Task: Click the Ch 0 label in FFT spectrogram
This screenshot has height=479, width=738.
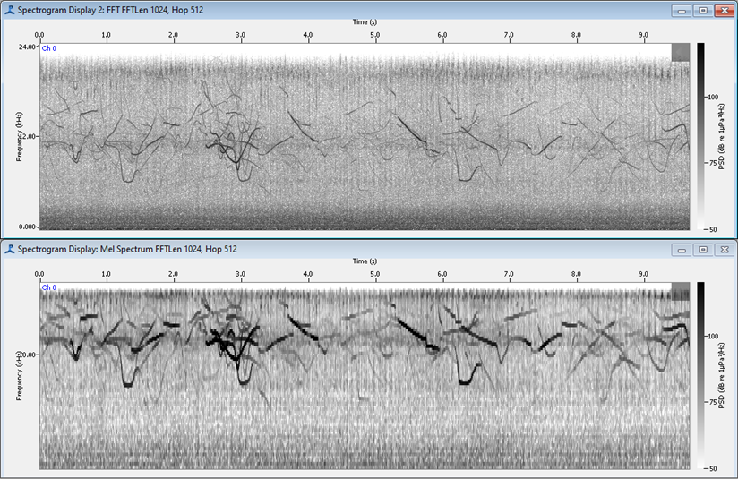Action: (x=48, y=48)
